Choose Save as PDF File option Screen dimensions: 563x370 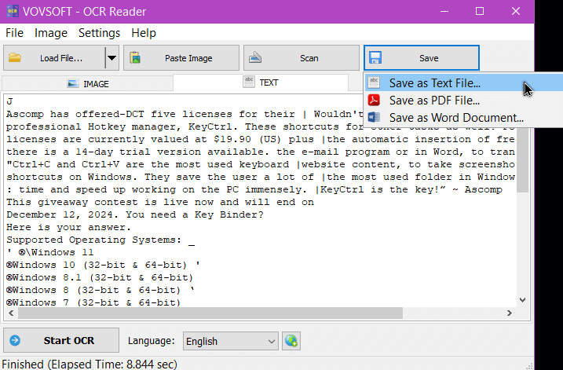click(464, 101)
